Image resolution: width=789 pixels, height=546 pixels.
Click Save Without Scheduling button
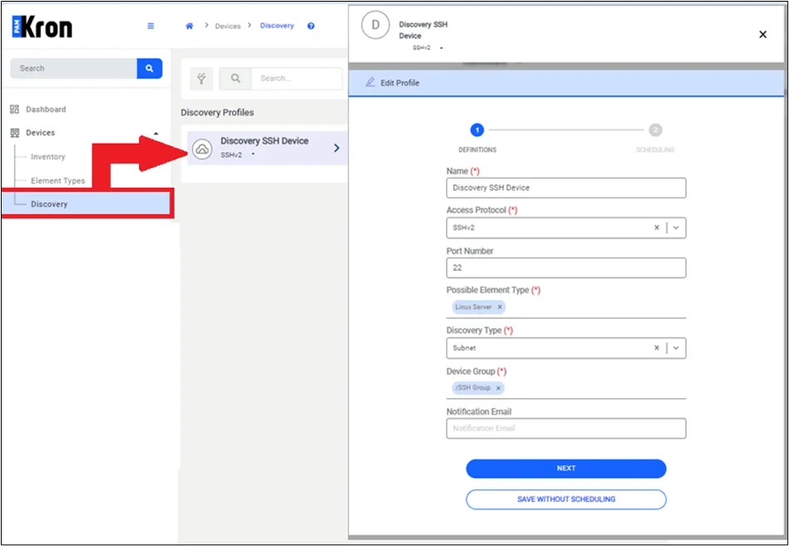566,499
